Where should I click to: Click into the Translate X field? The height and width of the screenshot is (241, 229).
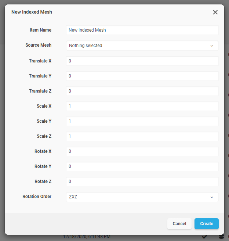(142, 61)
